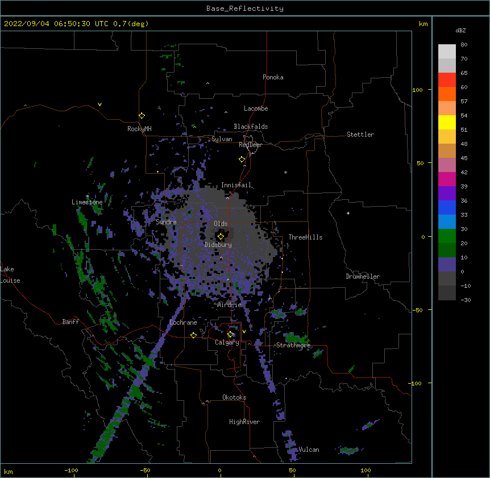Click the Vulcan label
The image size is (490, 478).
tap(309, 450)
